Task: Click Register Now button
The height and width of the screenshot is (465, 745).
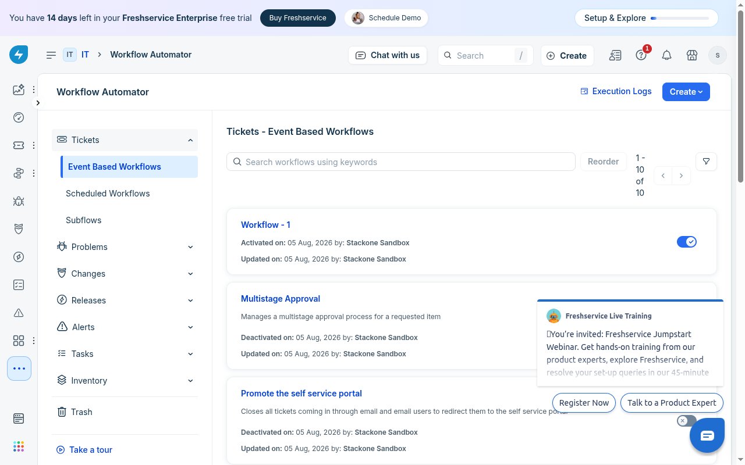Action: (584, 403)
